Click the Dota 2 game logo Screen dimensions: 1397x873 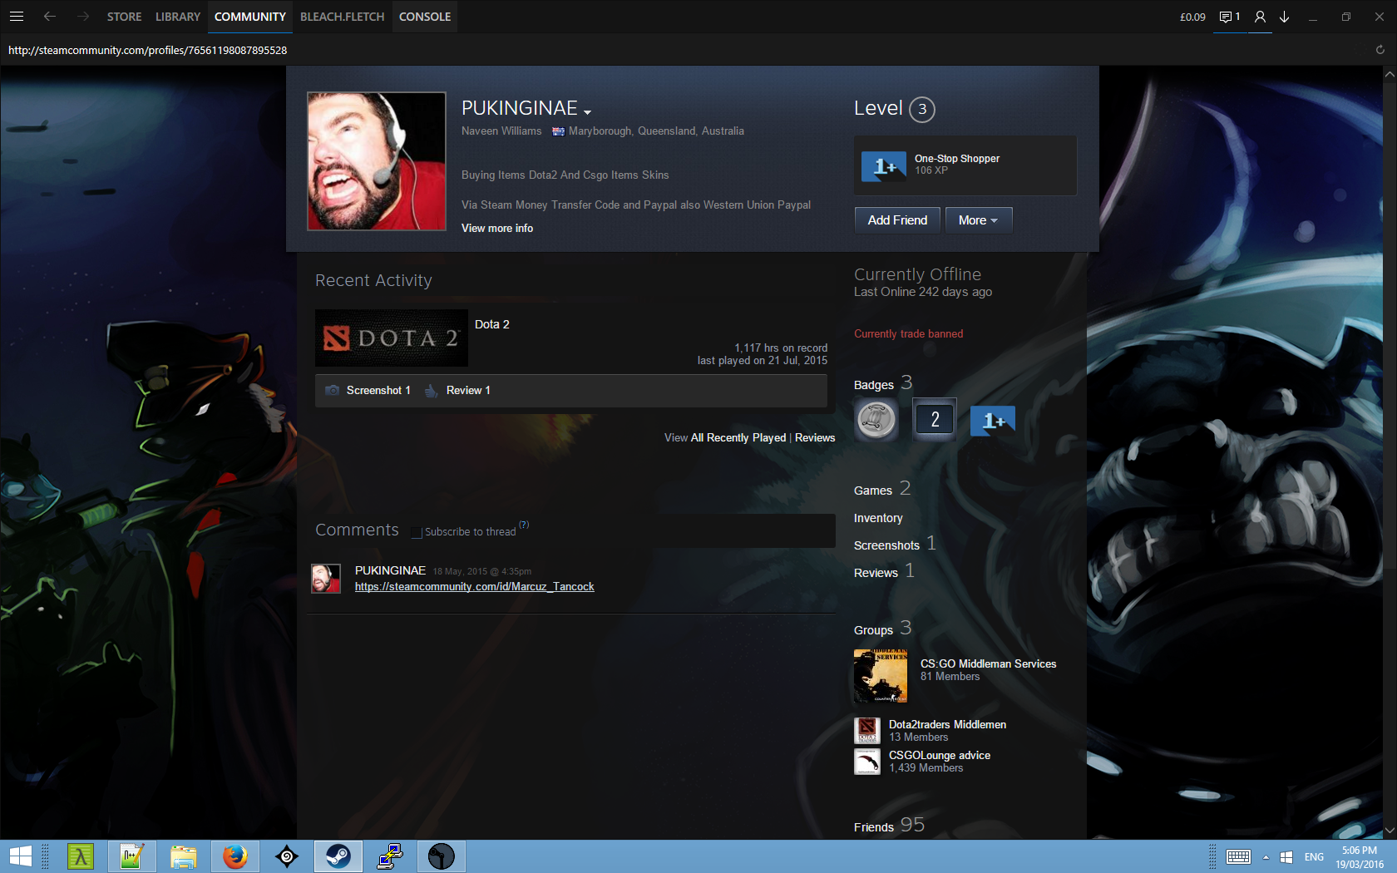coord(392,338)
